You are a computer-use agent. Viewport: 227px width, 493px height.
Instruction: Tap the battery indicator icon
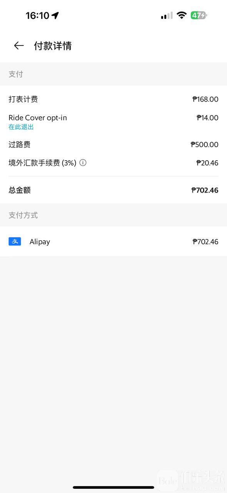click(199, 15)
